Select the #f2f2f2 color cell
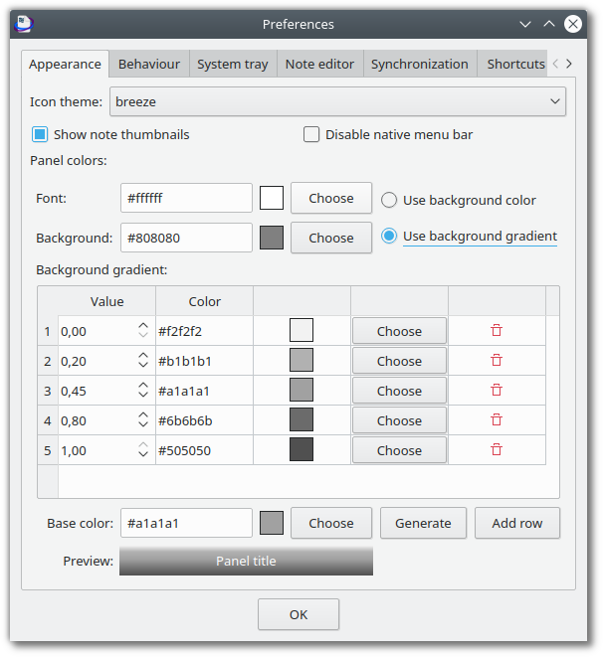The width and height of the screenshot is (603, 657). point(204,331)
